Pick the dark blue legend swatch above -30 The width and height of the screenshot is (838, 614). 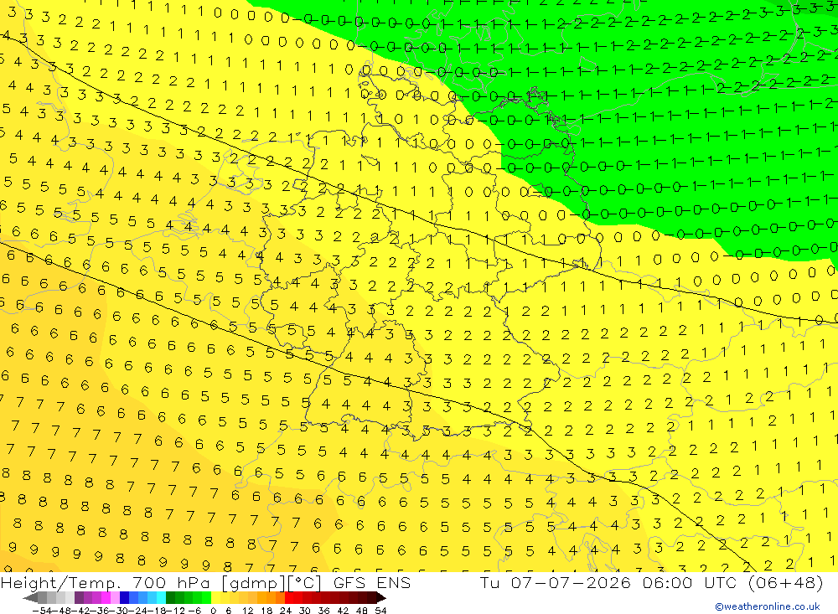[x=124, y=598]
